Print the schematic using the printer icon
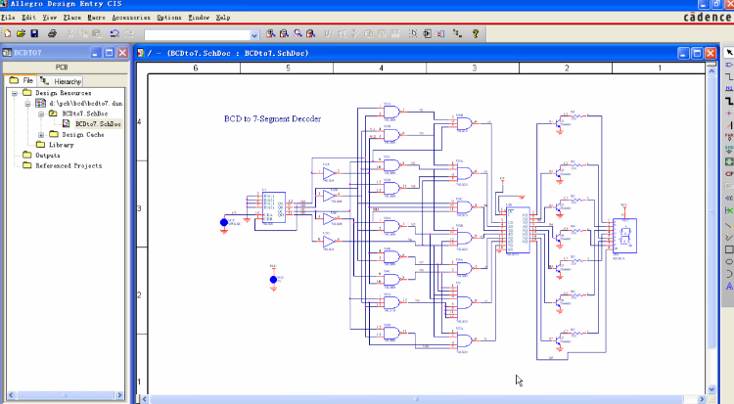 (x=50, y=33)
